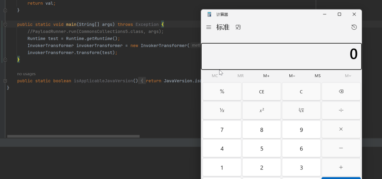Click the C clear key
The height and width of the screenshot is (179, 382).
[x=301, y=92]
